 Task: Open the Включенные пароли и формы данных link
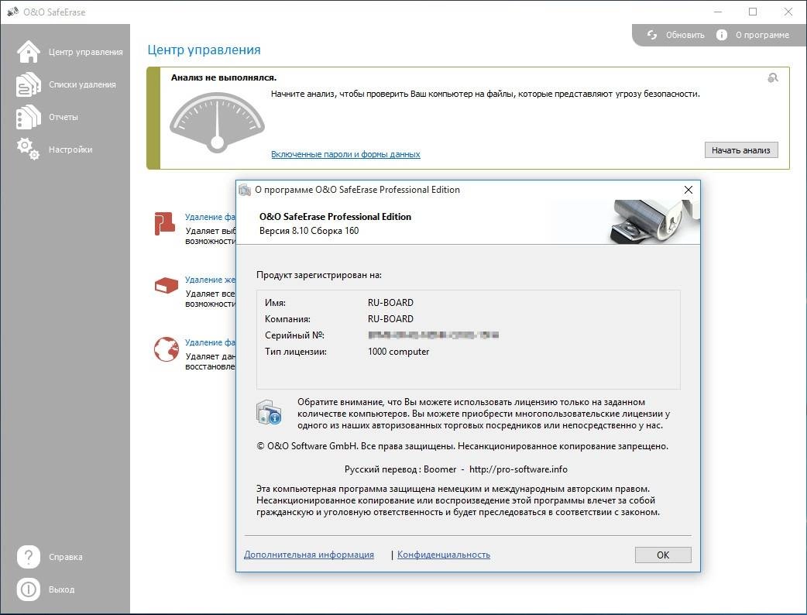tap(345, 154)
